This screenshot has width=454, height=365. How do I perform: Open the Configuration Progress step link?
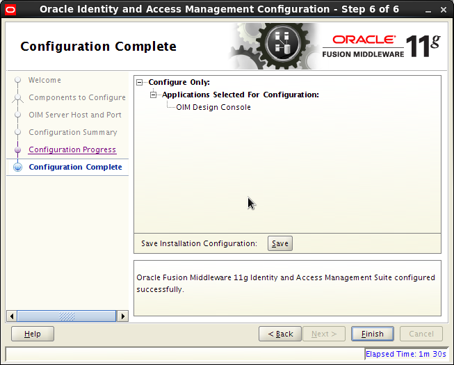(72, 149)
